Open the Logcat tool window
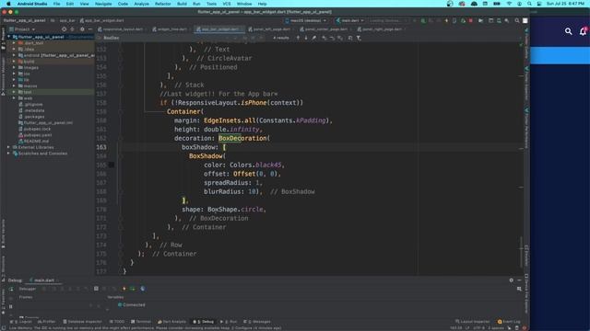The height and width of the screenshot is (331, 590). [22, 322]
